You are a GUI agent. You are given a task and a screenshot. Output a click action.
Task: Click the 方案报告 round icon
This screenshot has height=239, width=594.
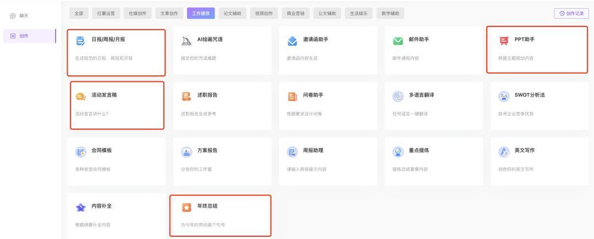click(x=186, y=152)
